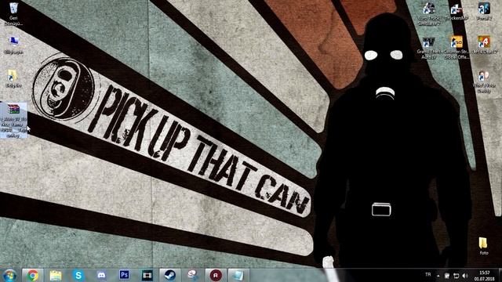Viewport: 502px width, 282px height.
Task: Select the foto folder on the desktop
Action: tap(484, 246)
